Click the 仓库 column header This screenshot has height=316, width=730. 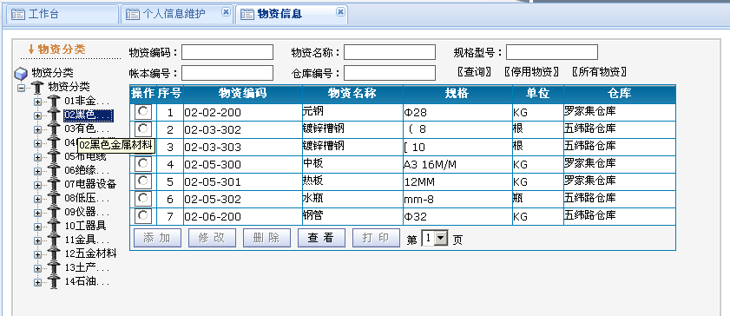click(x=619, y=94)
